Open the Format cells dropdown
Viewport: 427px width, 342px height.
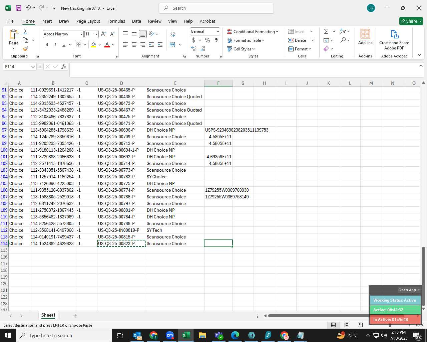coord(300,49)
